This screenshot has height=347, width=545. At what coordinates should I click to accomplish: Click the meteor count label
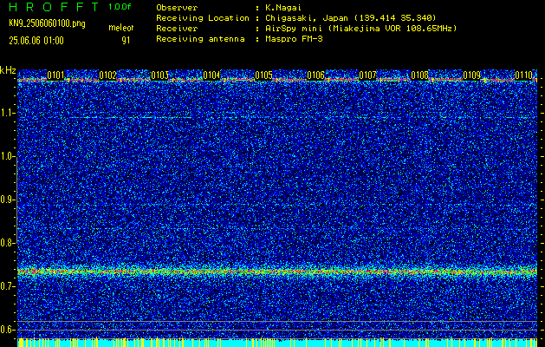(x=121, y=28)
